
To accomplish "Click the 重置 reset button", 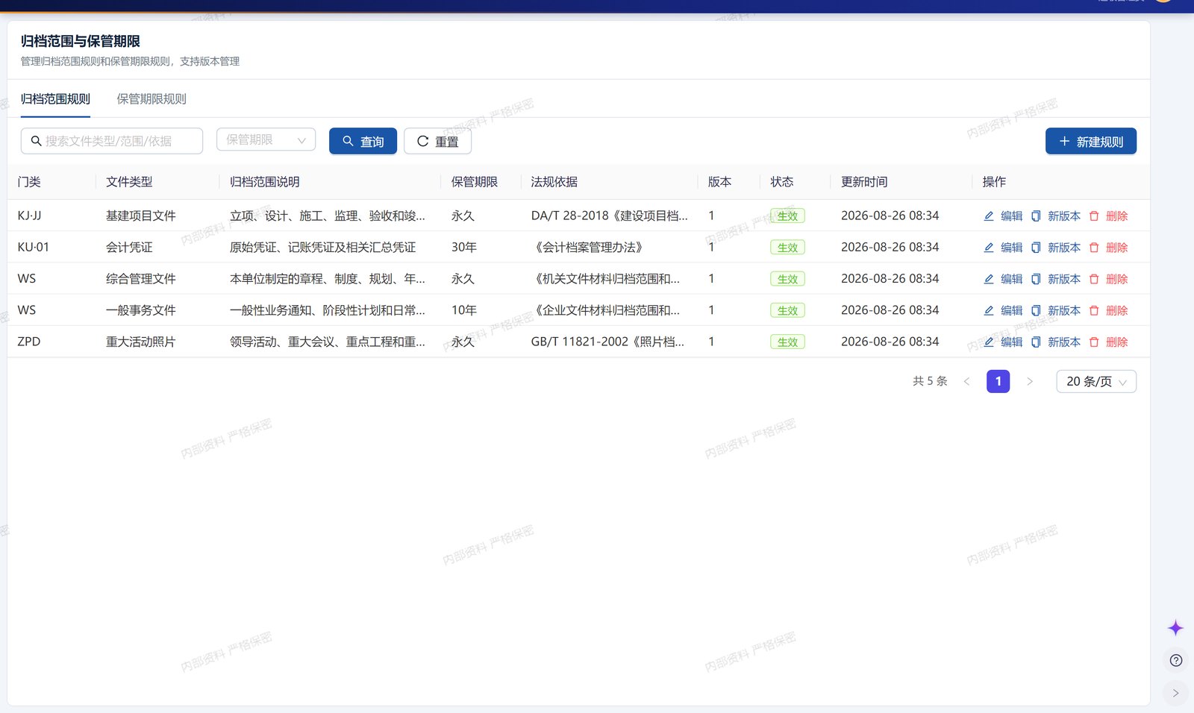I will [x=437, y=141].
